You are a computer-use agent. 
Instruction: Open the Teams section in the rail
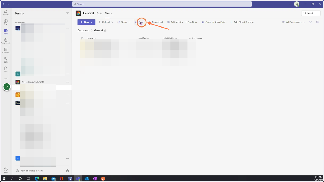(x=6, y=32)
